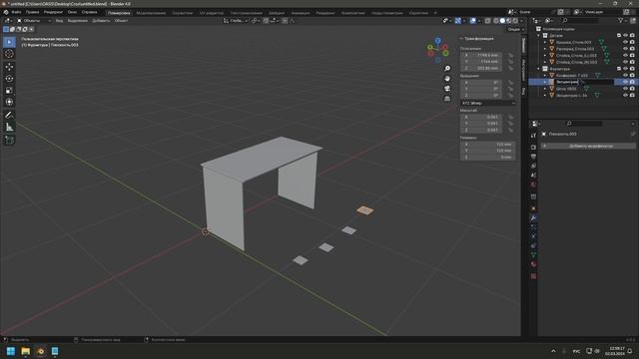Open Объект menu in viewport header
This screenshot has width=639, height=359.
coord(121,20)
